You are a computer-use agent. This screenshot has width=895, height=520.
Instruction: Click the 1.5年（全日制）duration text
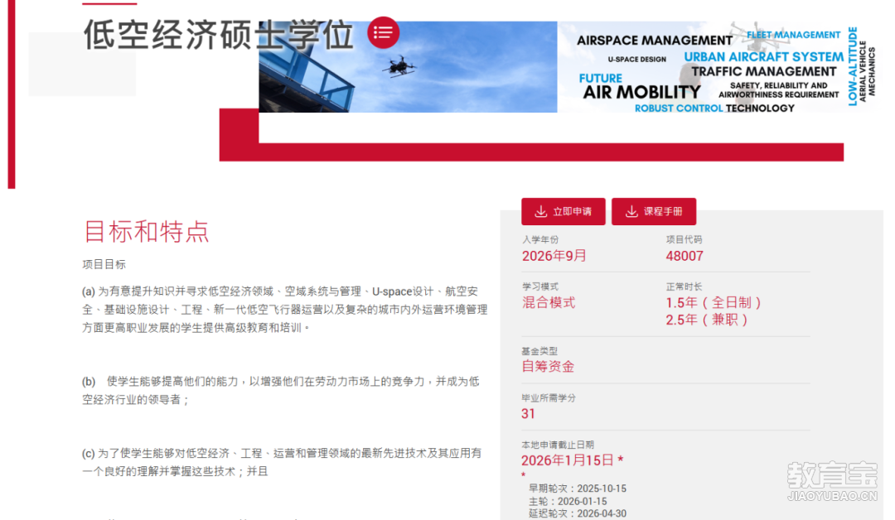714,302
